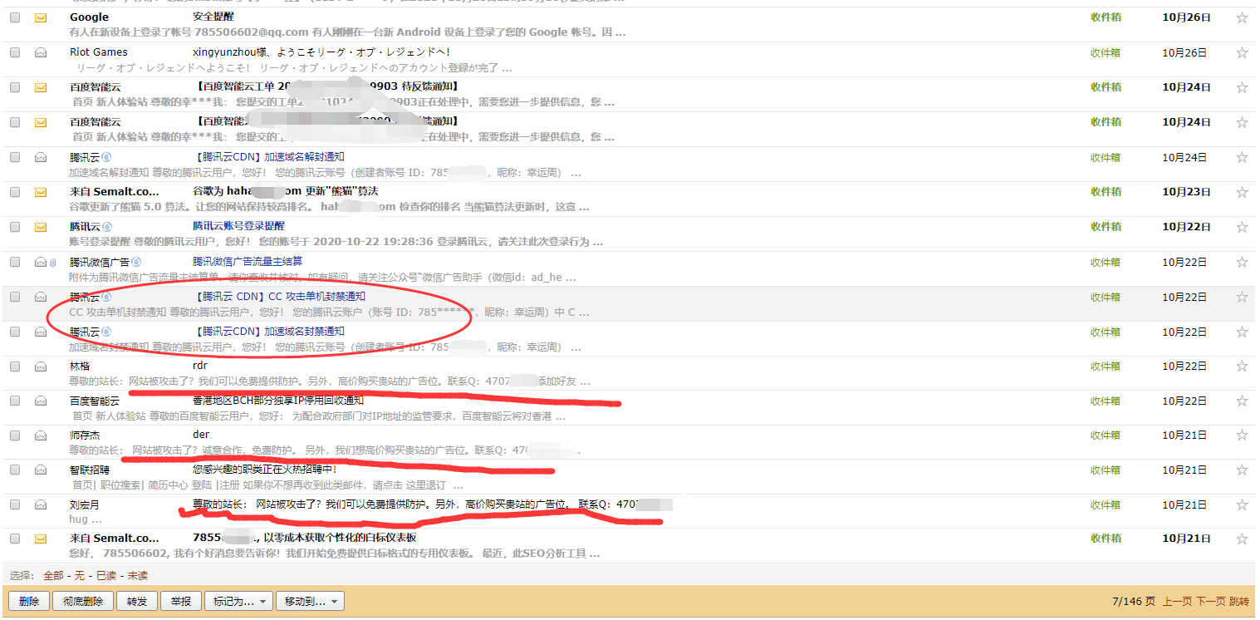
Task: Star the 智联招聘 email
Action: [x=1242, y=470]
